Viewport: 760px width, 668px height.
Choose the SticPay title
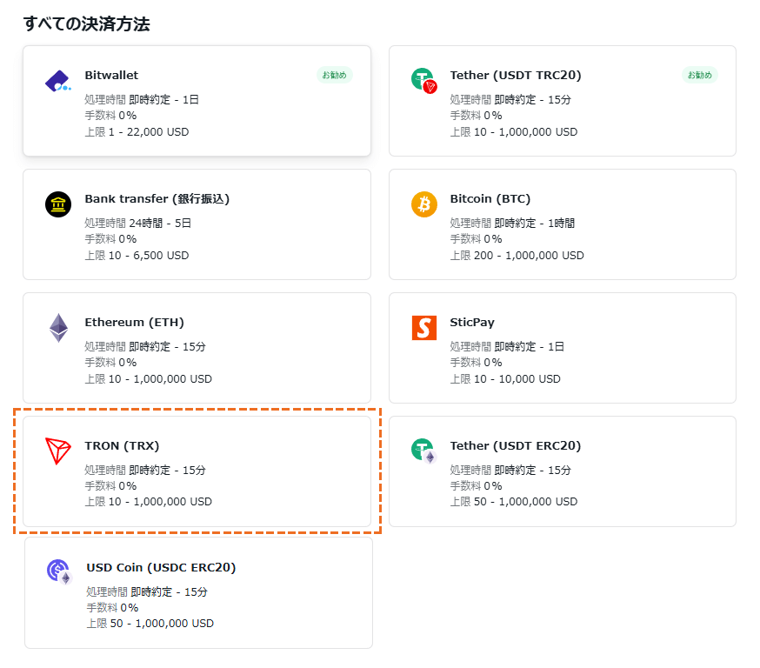pos(472,323)
